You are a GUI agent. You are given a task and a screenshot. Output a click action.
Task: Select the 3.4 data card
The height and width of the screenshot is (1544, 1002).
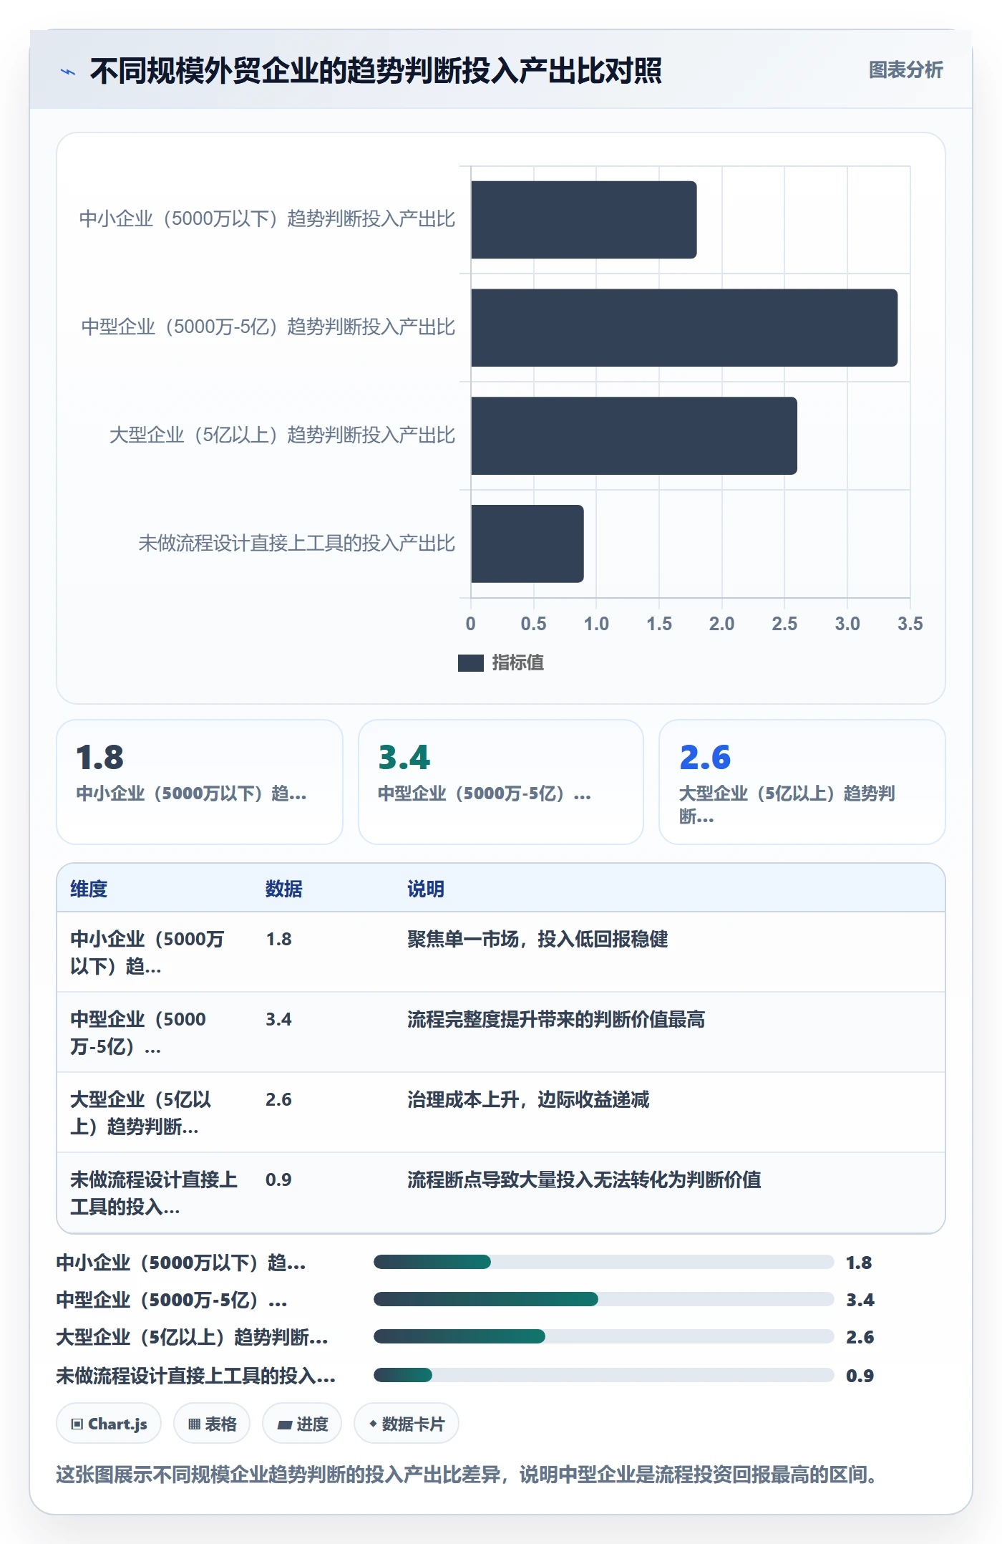[501, 782]
